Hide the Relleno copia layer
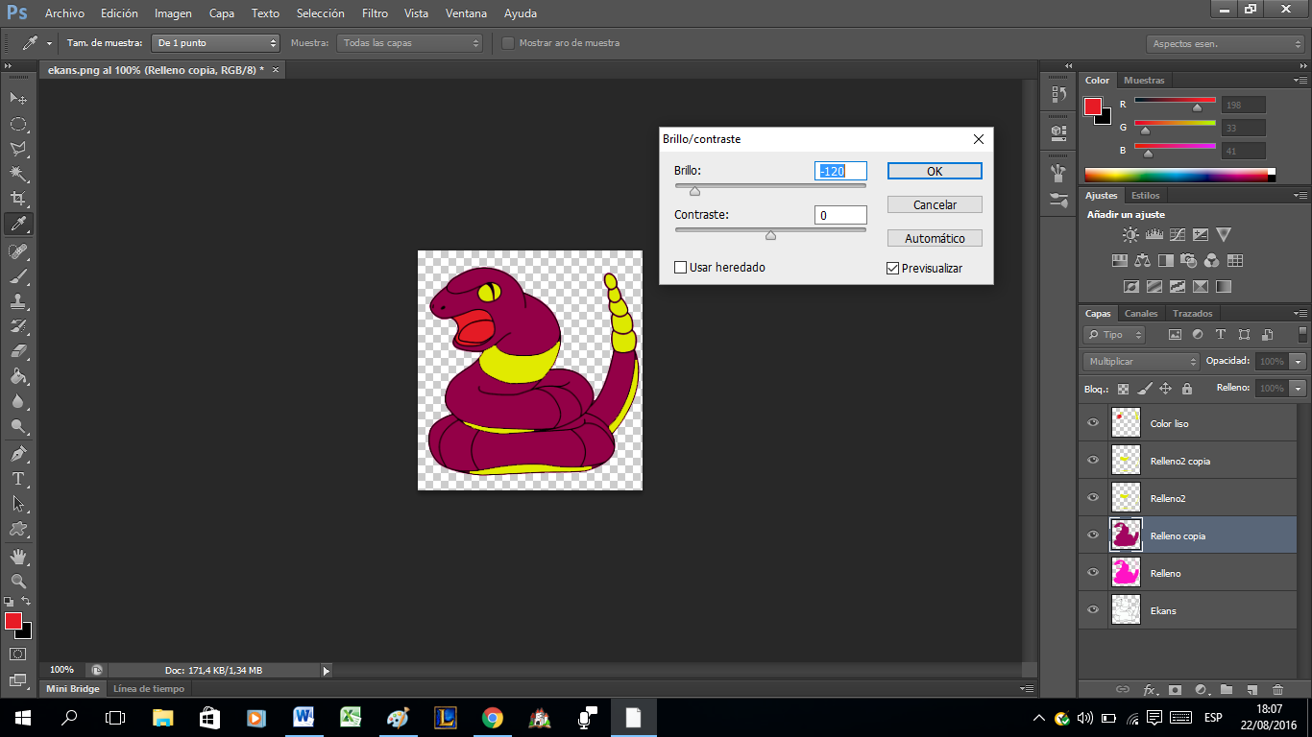1312x737 pixels. point(1092,535)
